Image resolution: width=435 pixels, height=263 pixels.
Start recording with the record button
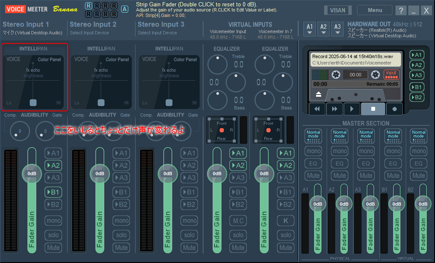pos(395,109)
